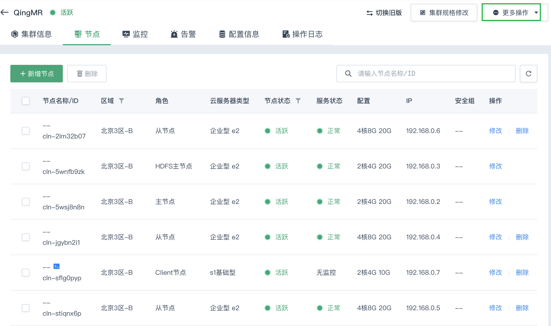Open terminal icon on Client node row
Screen dimensions: 551x326
57,266
